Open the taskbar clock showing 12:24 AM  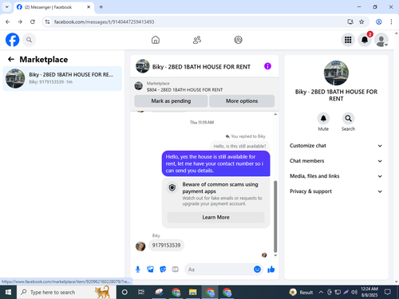click(369, 292)
